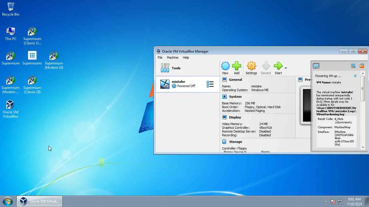Click the Display section header

click(x=235, y=117)
